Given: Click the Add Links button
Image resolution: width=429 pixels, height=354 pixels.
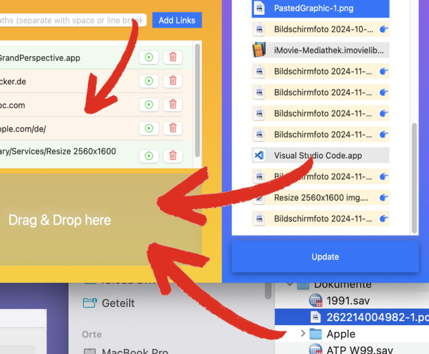Looking at the screenshot, I should [177, 20].
